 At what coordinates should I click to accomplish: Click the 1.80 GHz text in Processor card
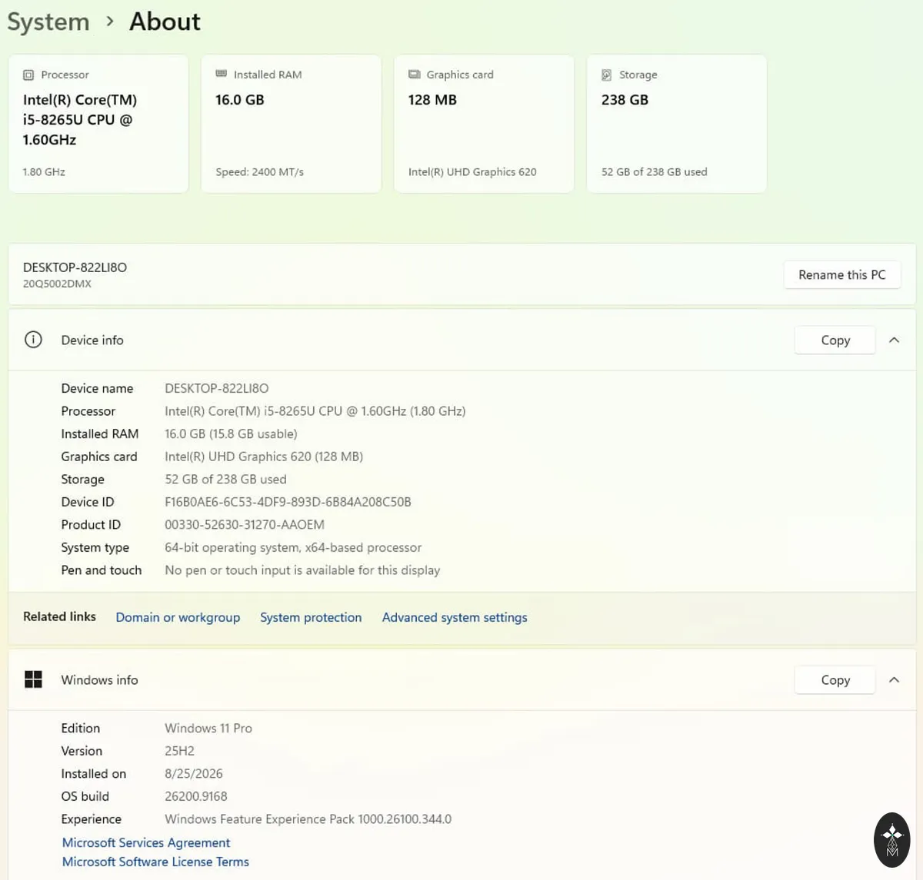(x=44, y=172)
